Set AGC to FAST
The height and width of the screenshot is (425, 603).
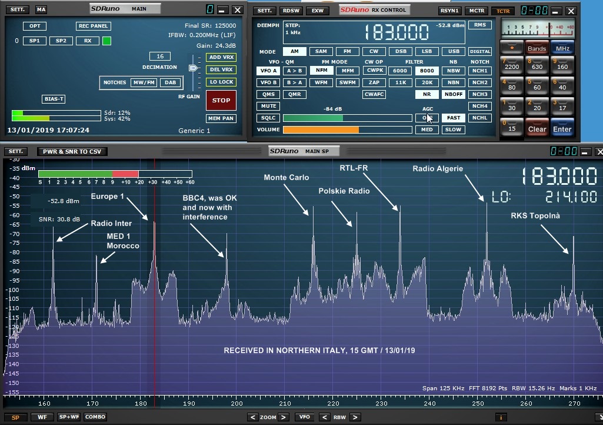pyautogui.click(x=454, y=118)
